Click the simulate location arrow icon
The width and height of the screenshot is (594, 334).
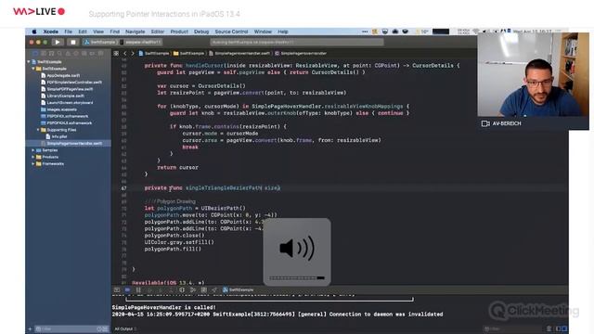pyautogui.click(x=214, y=289)
